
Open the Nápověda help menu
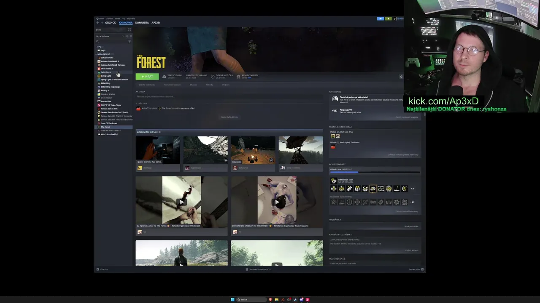tap(131, 19)
